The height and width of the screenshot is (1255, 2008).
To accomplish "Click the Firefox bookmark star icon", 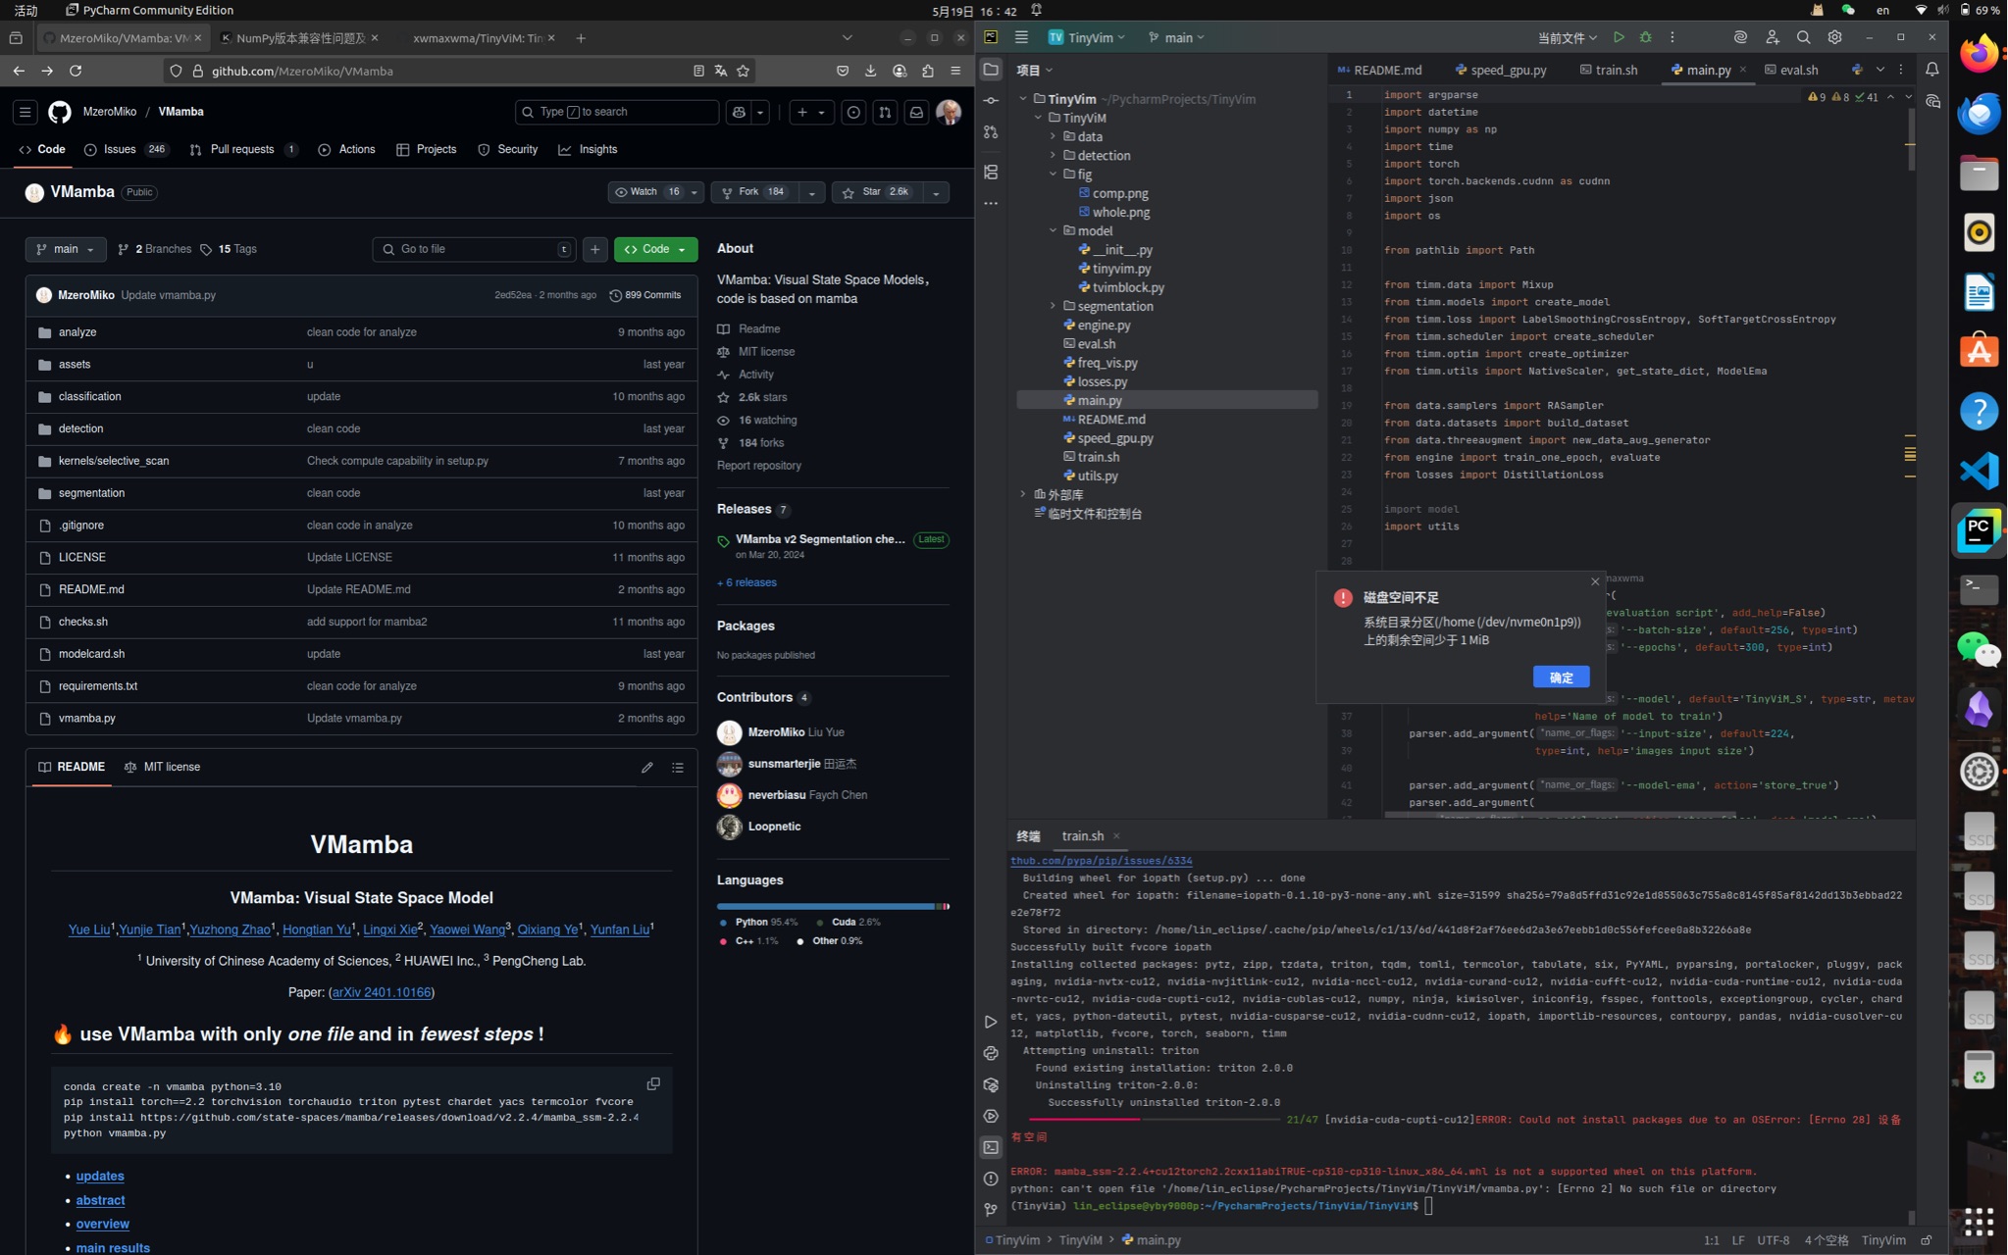I will (x=744, y=71).
